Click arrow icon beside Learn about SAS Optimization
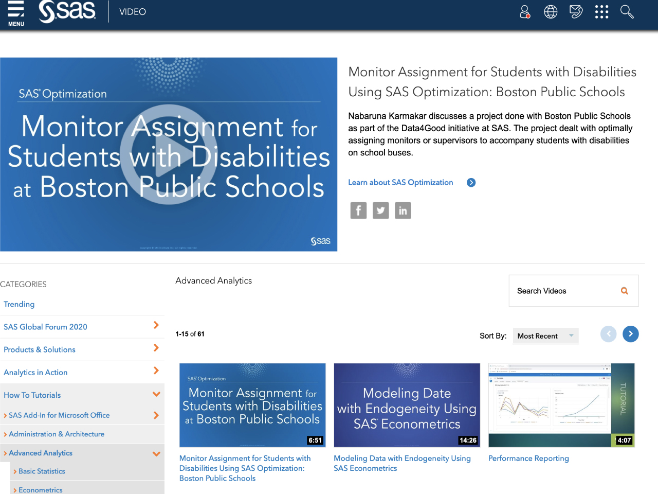658x494 pixels. [471, 183]
